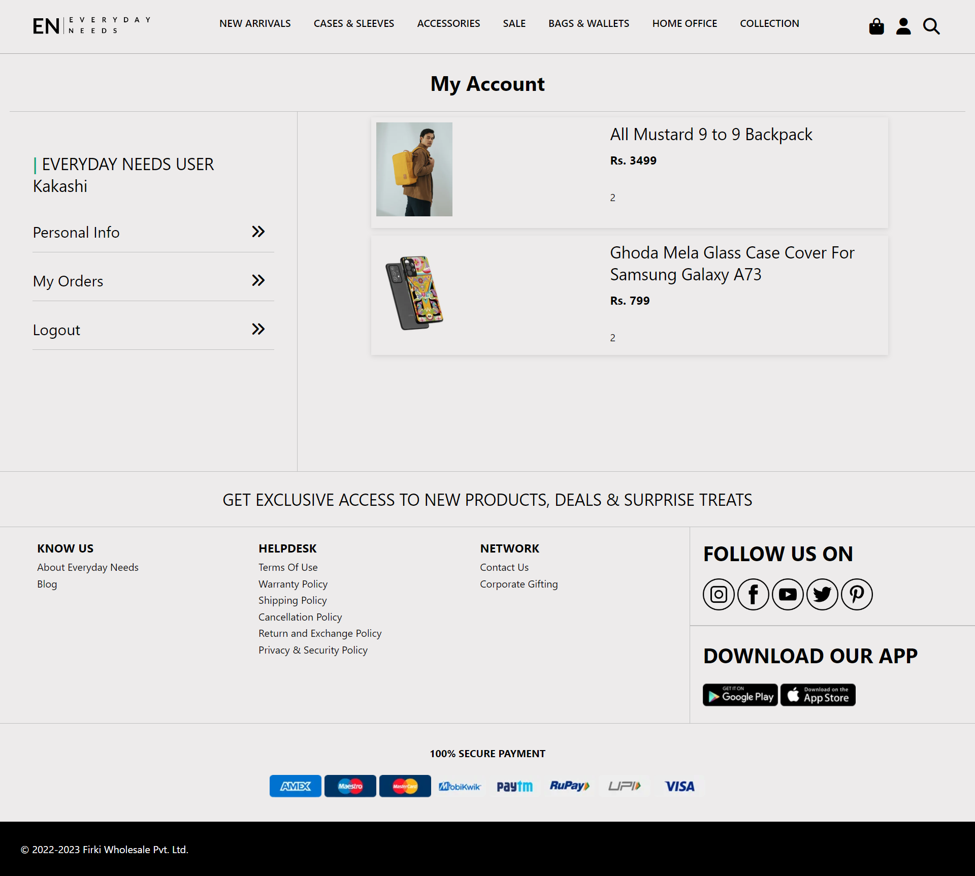The height and width of the screenshot is (876, 975).
Task: Open the SALE menu item
Action: [514, 23]
